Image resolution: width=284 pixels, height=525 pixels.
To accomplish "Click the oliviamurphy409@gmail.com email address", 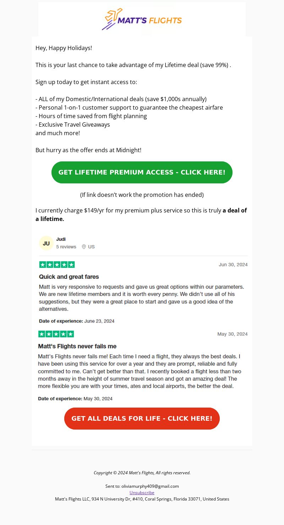I will [x=150, y=486].
